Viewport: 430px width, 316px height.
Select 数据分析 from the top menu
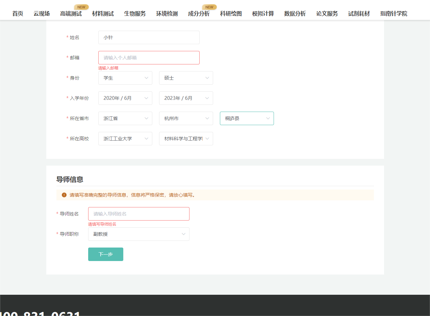[x=295, y=14]
